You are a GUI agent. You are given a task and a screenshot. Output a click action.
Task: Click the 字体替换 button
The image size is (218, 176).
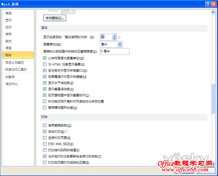pyautogui.click(x=54, y=18)
